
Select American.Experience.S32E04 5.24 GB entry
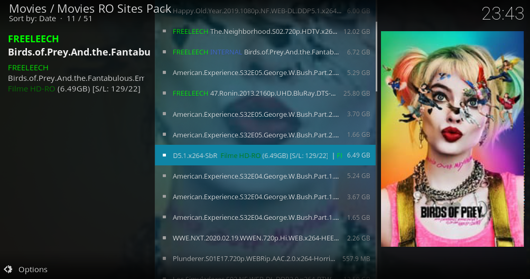pos(265,176)
